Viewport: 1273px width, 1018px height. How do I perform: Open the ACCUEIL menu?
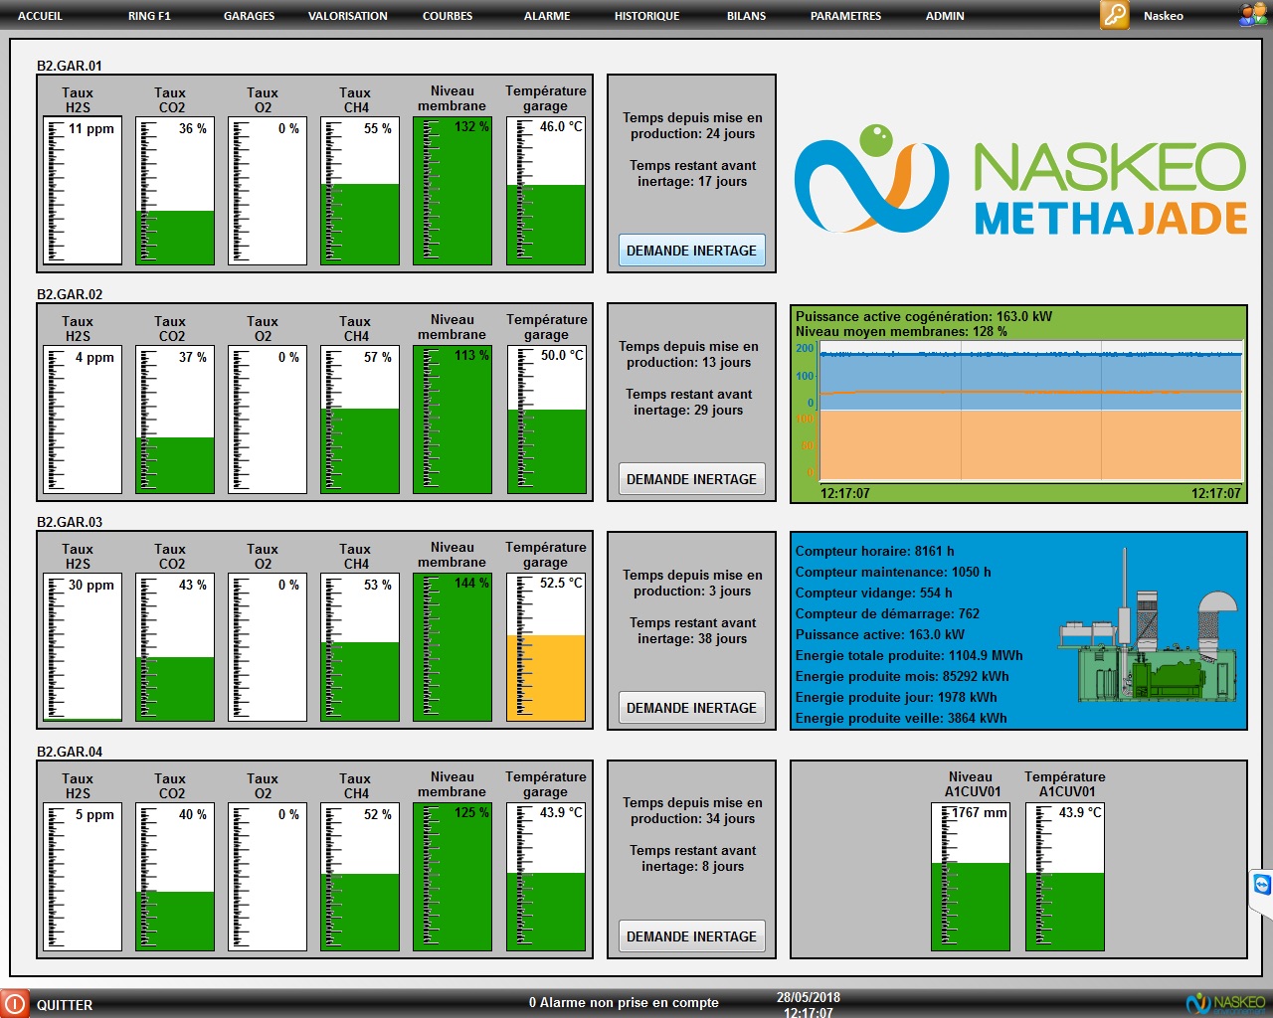40,16
